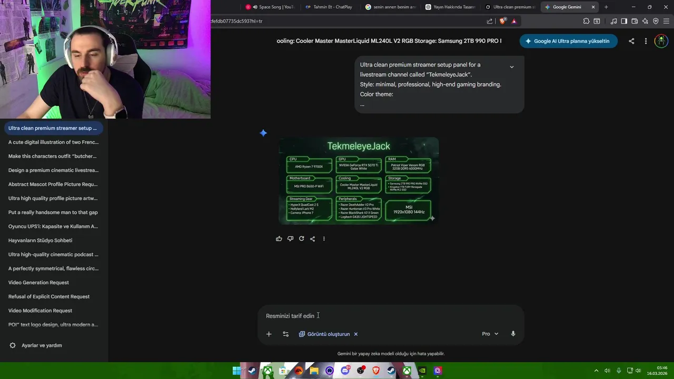The width and height of the screenshot is (674, 379).
Task: Toggle the browser sidebar panel icon
Action: [x=624, y=21]
